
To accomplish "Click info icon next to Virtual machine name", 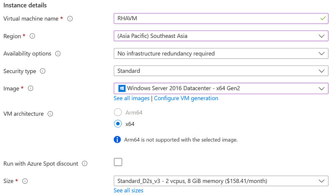I will click(70, 18).
